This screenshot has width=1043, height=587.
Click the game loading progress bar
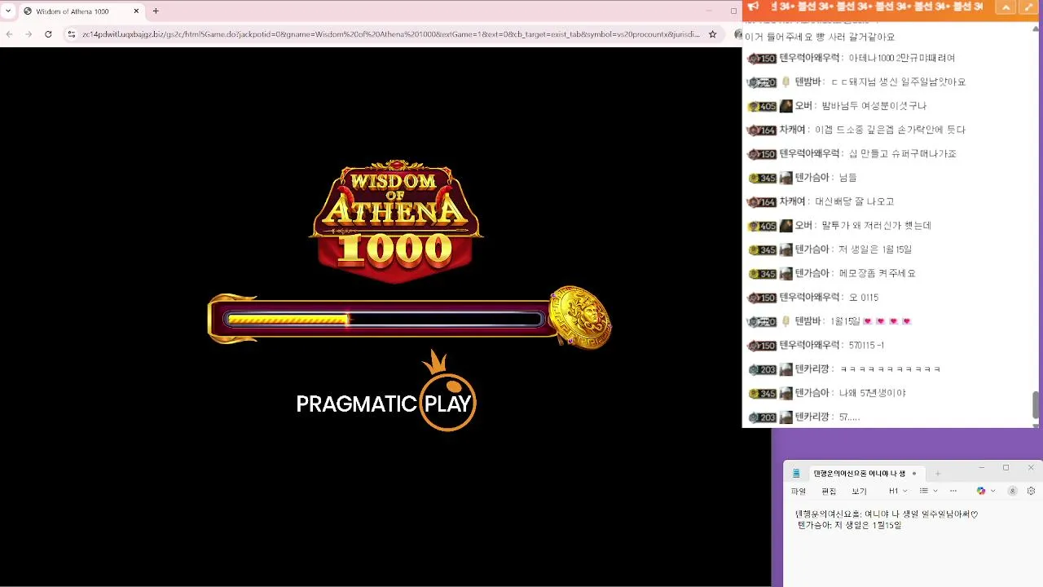(385, 319)
